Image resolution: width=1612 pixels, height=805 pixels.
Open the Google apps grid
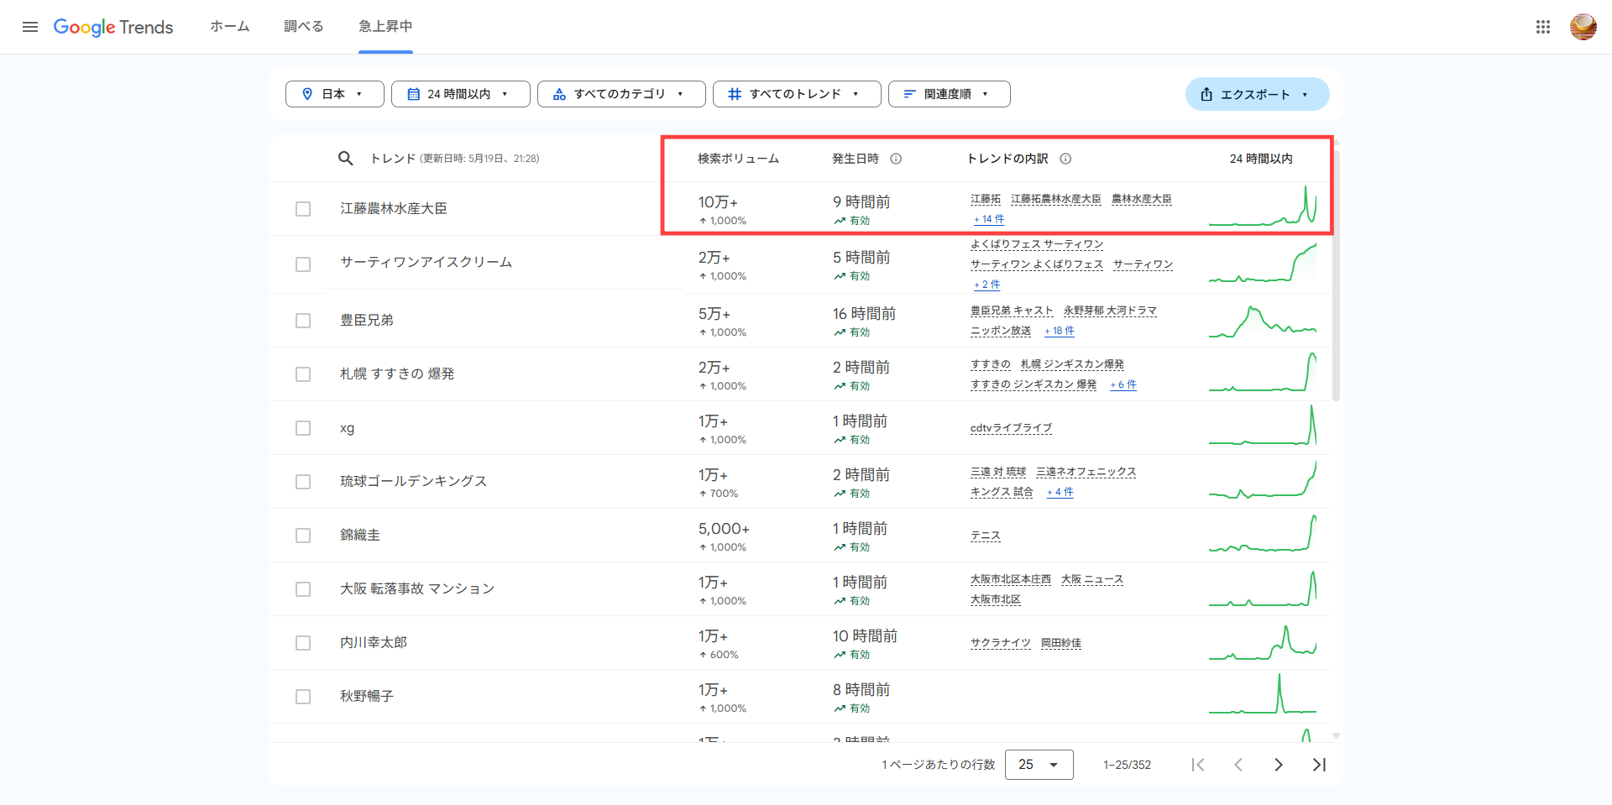tap(1543, 27)
